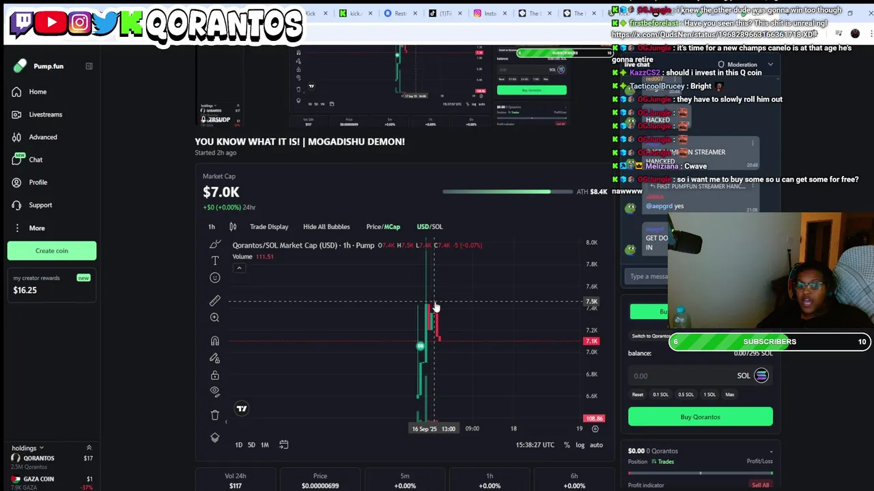Image resolution: width=874 pixels, height=491 pixels.
Task: Click Hide All Bubbles
Action: [326, 226]
